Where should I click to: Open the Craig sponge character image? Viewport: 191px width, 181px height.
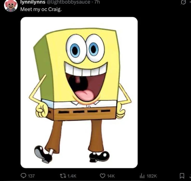[x=79, y=93]
